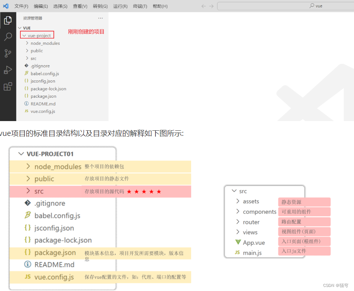
Task: Select the package-lock.json file
Action: [x=48, y=88]
